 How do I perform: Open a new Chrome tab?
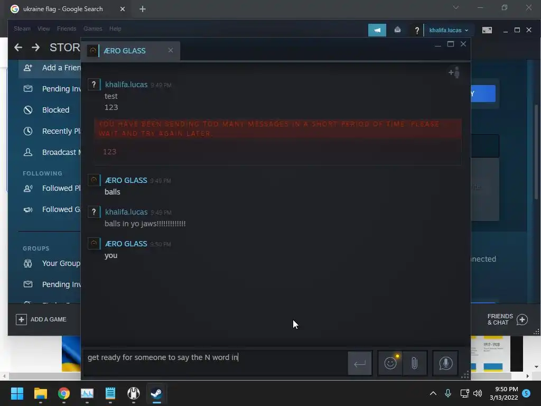[x=143, y=9]
